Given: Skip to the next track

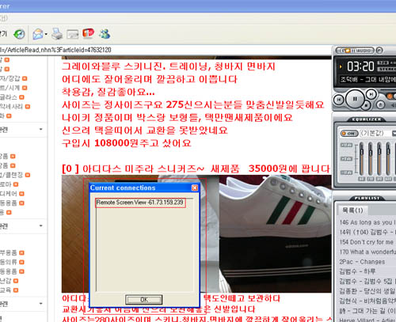Looking at the screenshot, I should click(371, 94).
